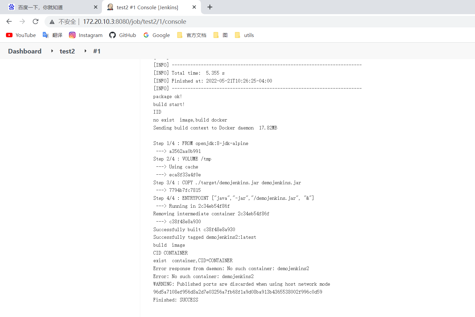The height and width of the screenshot is (317, 475).
Task: Click the 'package ok!' output line
Action: point(168,96)
